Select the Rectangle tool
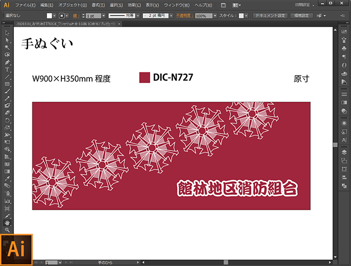The width and height of the screenshot is (351, 266). pyautogui.click(x=8, y=84)
